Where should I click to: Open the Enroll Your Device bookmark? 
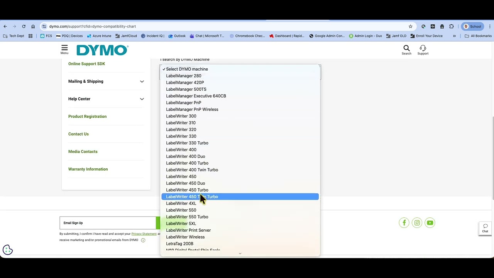[426, 36]
